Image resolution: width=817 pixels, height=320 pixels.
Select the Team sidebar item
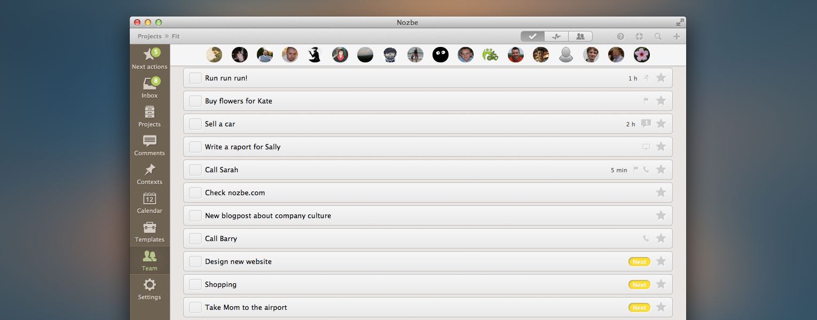point(150,260)
